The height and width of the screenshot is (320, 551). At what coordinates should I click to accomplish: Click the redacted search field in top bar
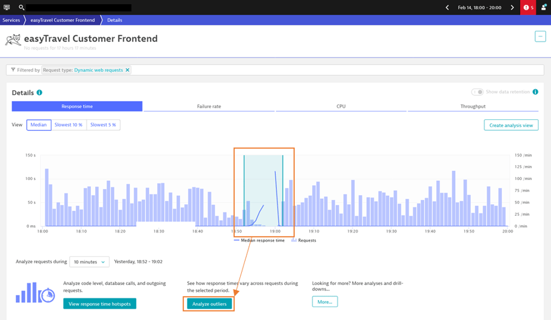79,7
